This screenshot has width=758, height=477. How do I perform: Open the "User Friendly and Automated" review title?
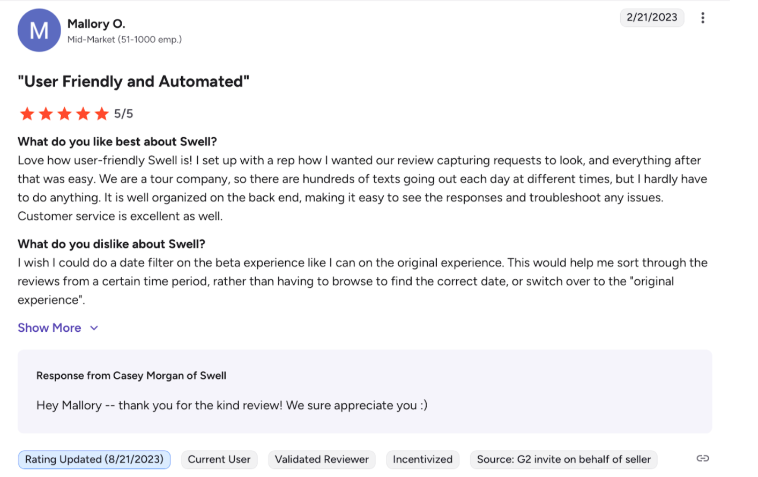tap(133, 81)
